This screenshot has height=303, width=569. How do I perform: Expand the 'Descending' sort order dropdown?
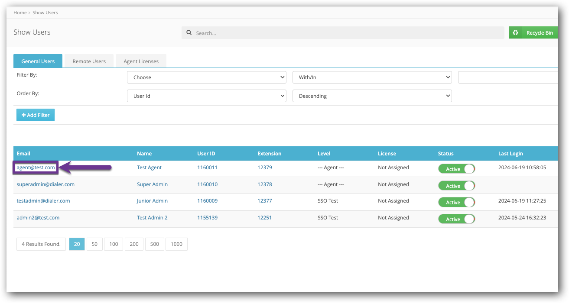click(372, 96)
